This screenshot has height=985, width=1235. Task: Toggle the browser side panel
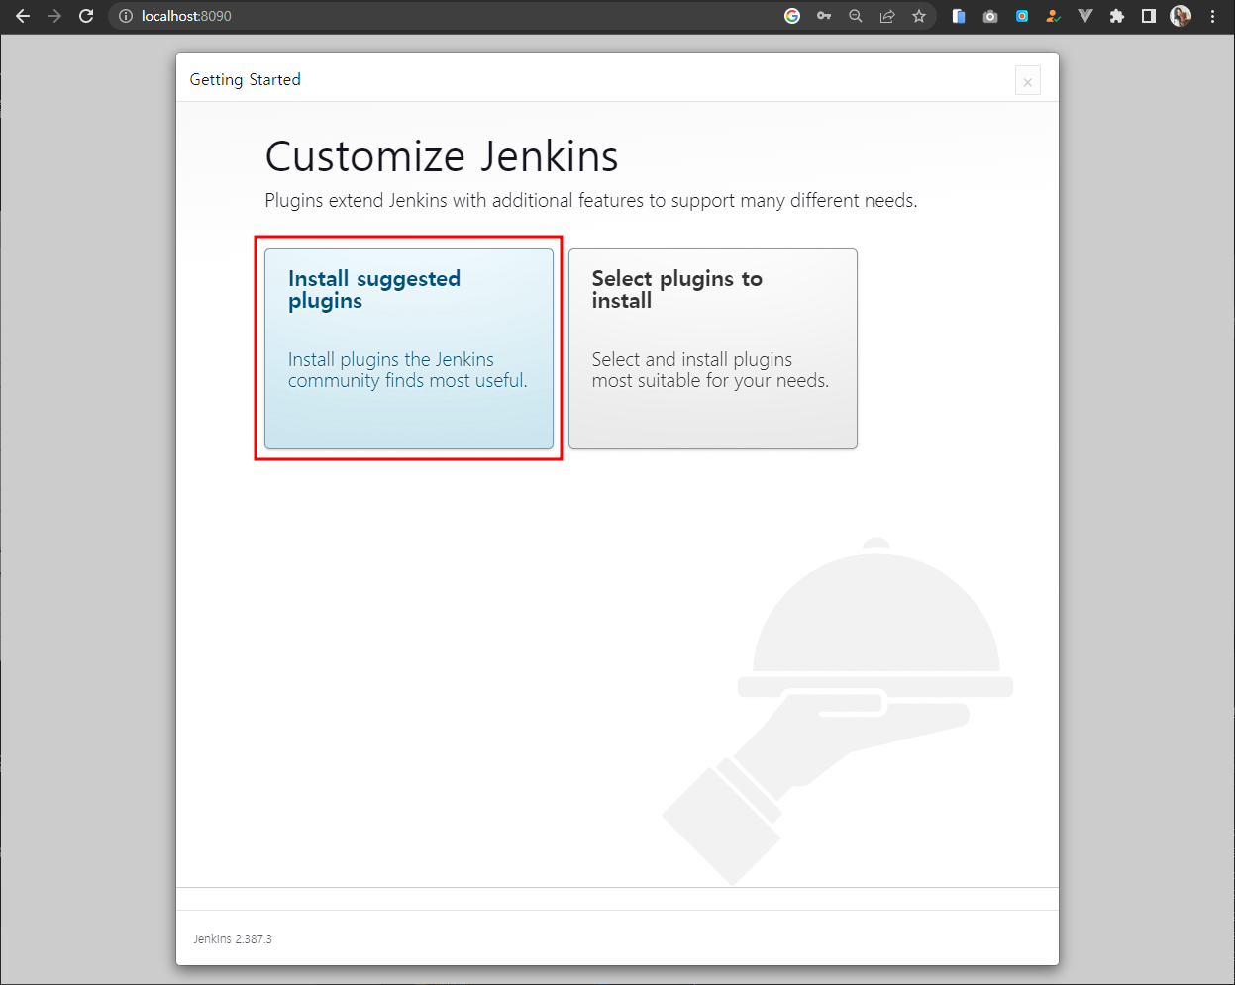pyautogui.click(x=1149, y=16)
